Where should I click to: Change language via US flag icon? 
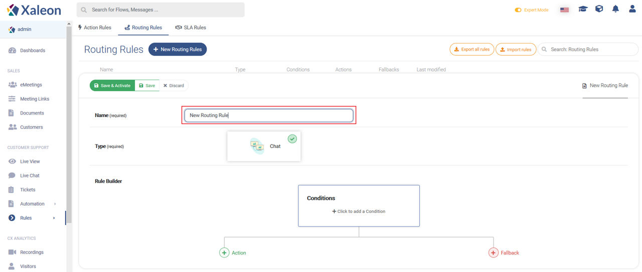click(564, 9)
